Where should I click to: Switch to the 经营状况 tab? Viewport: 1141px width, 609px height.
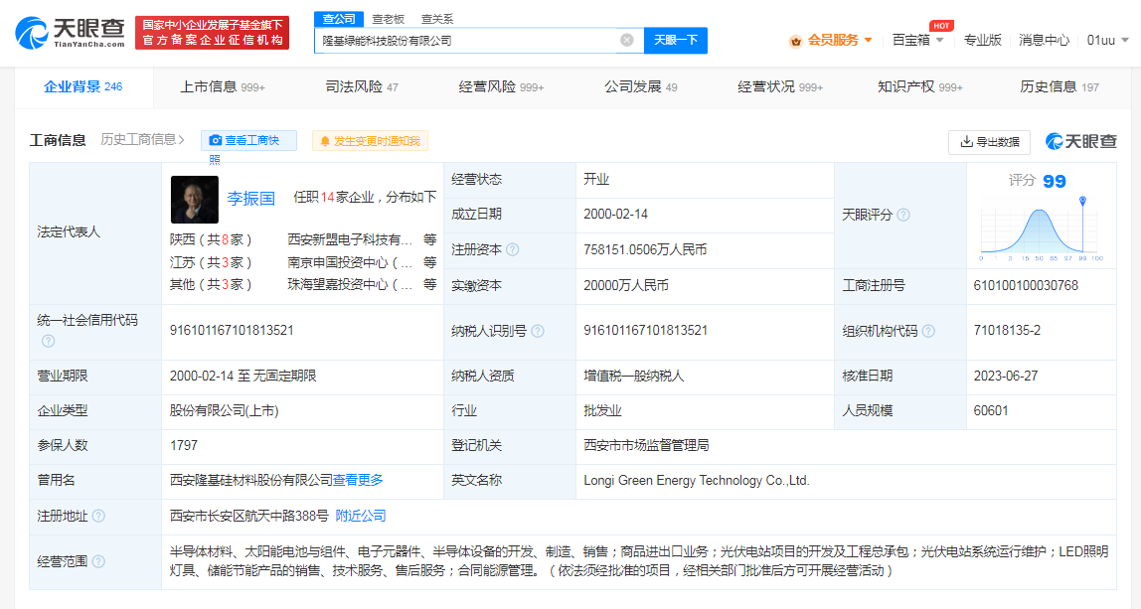click(780, 87)
